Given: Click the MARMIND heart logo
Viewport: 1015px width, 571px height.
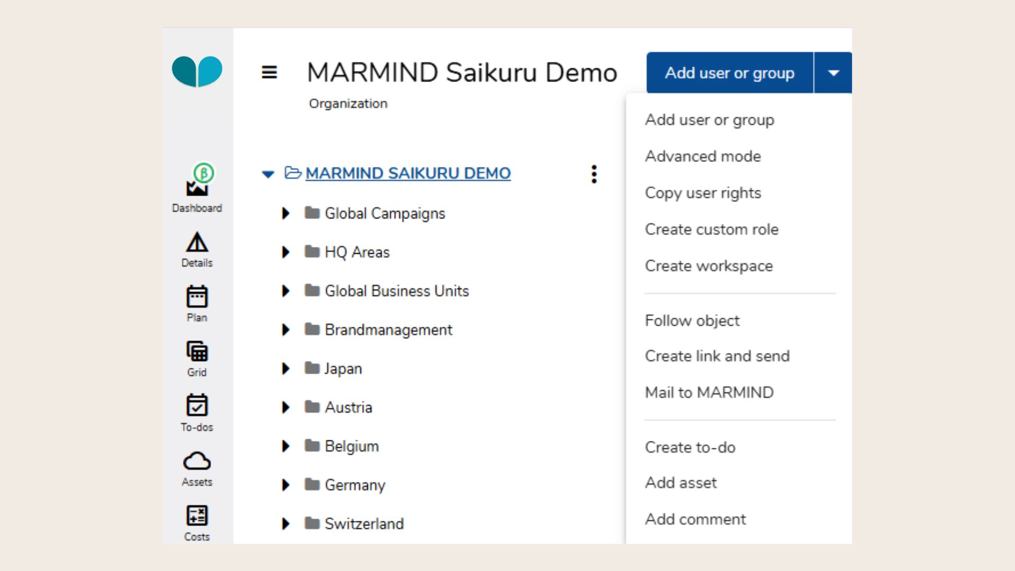Looking at the screenshot, I should tap(197, 71).
